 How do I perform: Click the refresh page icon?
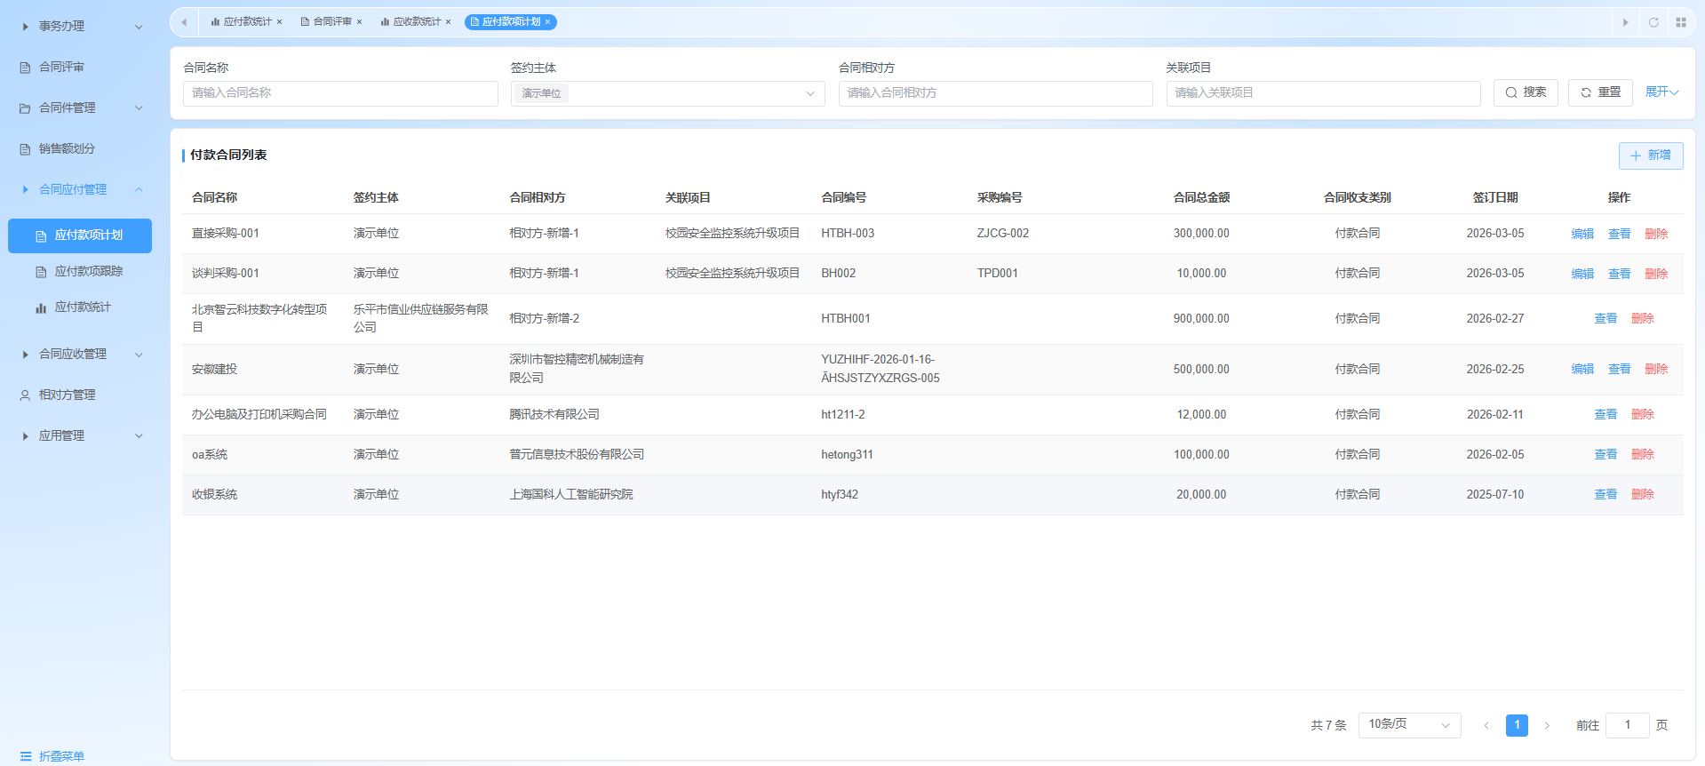tap(1653, 22)
